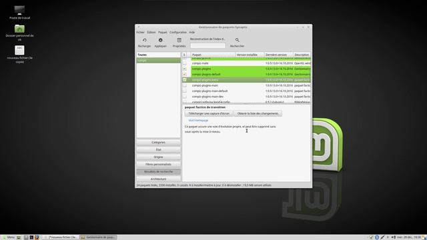Toggle the compiz-plugins-default package checkbox

(185, 74)
